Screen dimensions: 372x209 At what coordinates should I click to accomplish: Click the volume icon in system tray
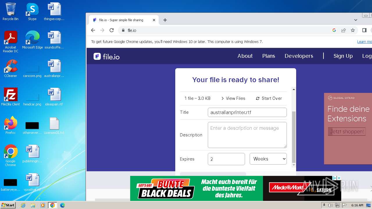click(x=330, y=205)
